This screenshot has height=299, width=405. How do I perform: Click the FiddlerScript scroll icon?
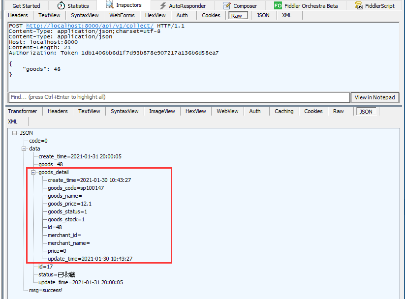click(x=359, y=5)
